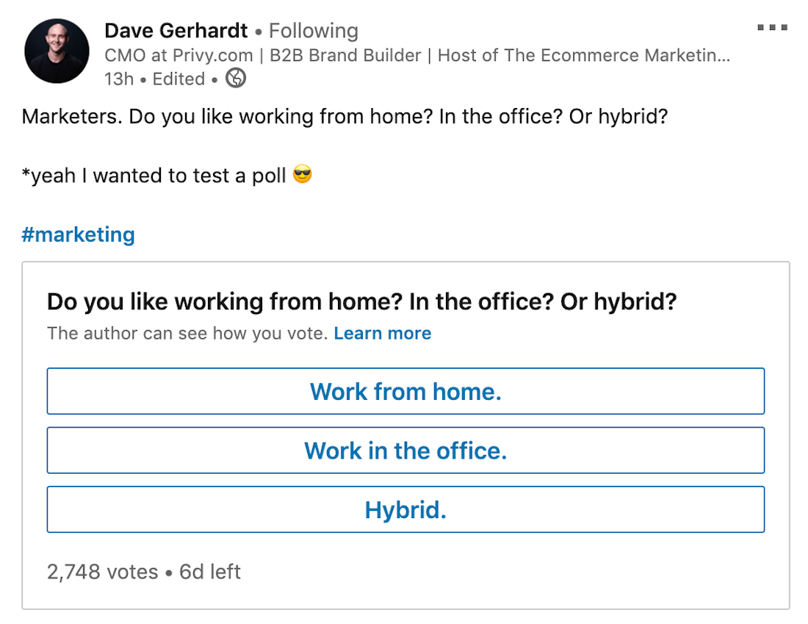
Task: Click the 13h post timestamp
Action: pyautogui.click(x=119, y=79)
